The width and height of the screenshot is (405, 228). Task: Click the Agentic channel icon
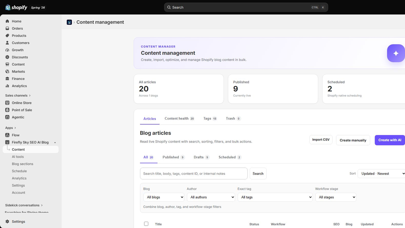[7, 117]
